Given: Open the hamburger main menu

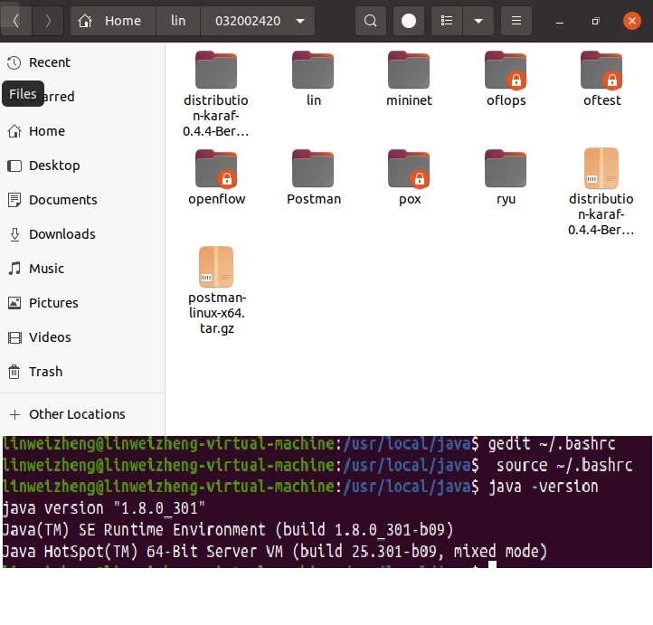Looking at the screenshot, I should pos(516,21).
